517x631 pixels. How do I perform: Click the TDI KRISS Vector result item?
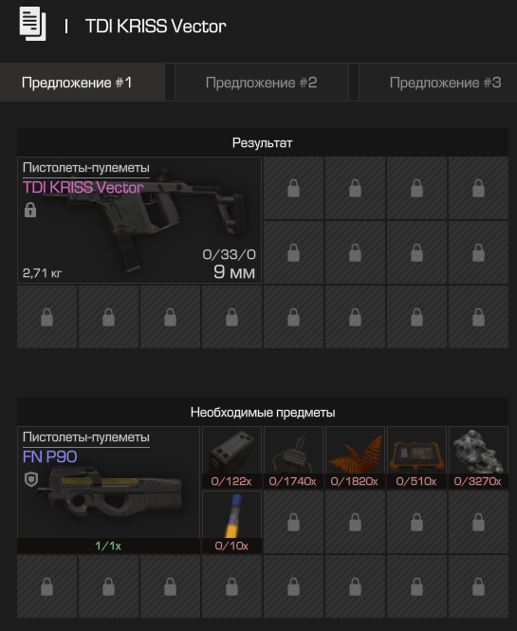[x=139, y=220]
